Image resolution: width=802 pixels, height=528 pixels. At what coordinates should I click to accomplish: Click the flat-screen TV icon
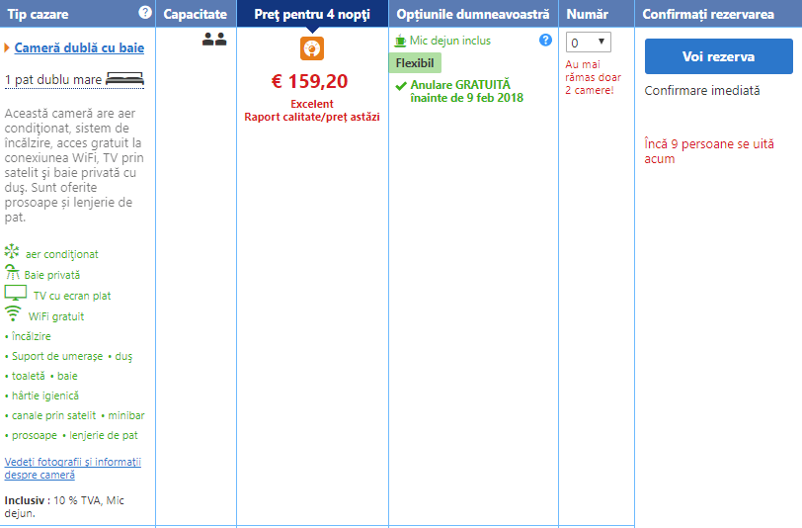[16, 294]
